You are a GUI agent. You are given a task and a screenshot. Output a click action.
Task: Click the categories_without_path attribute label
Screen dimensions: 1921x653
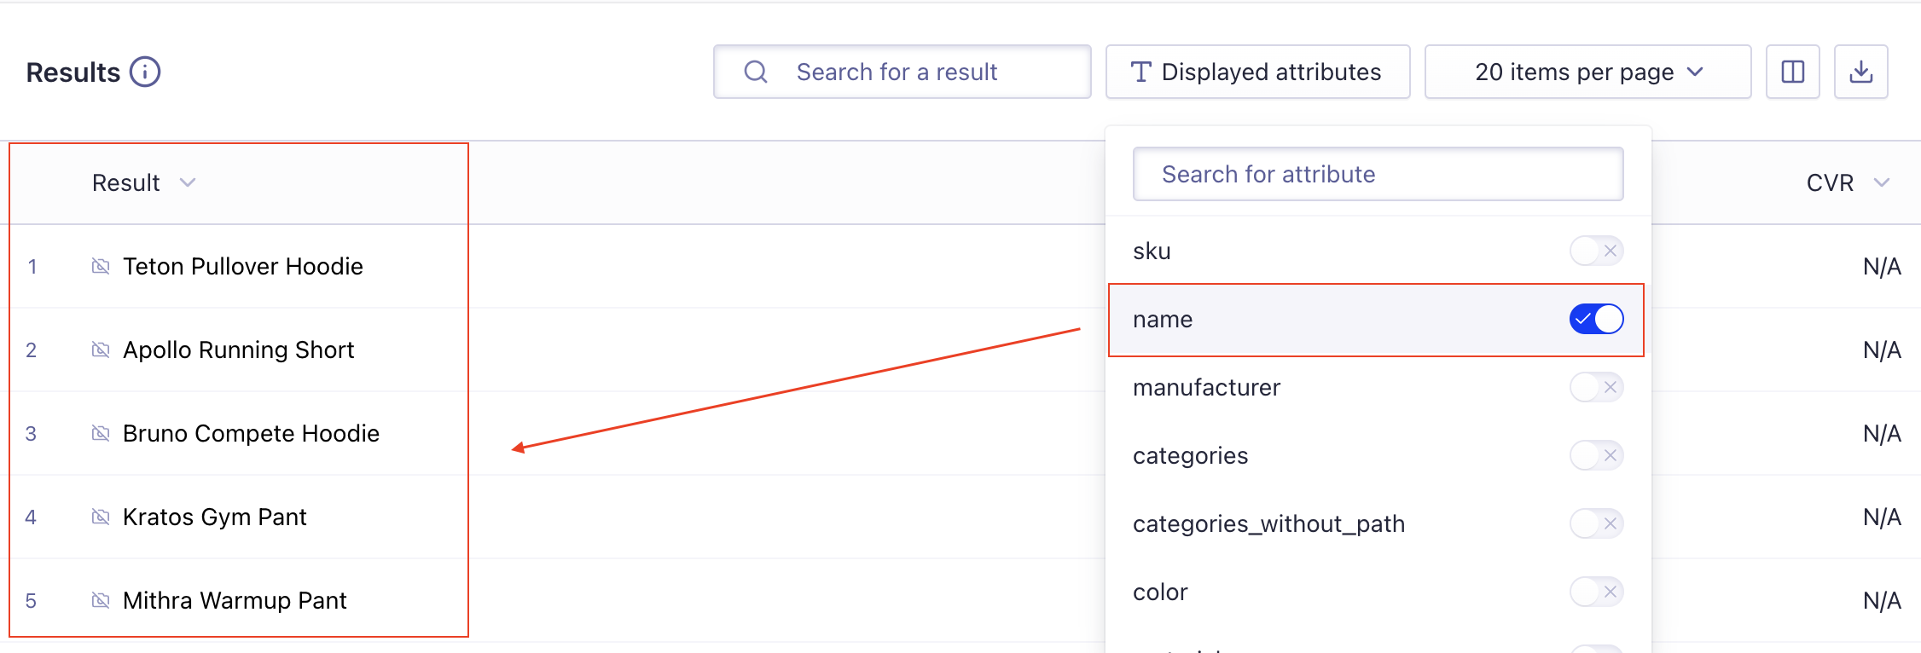tap(1268, 524)
